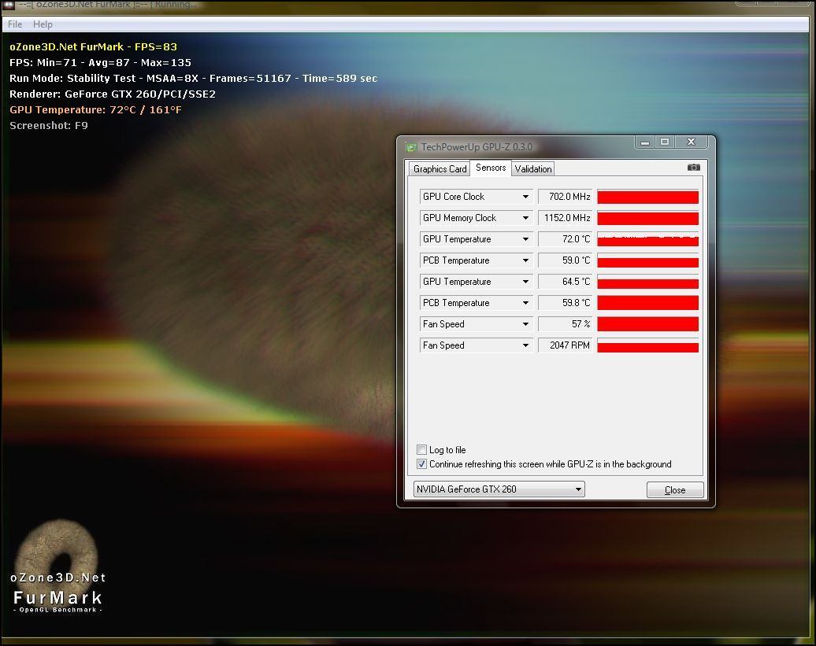Open PCB Temperature dropdown showing 59.0 °C
The height and width of the screenshot is (646, 816).
pos(525,260)
